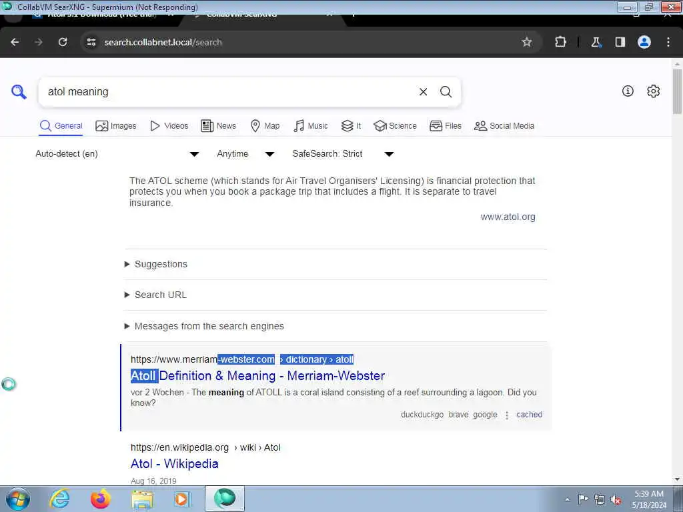Launch Firefox from the taskbar
The image size is (683, 512).
[x=101, y=499]
